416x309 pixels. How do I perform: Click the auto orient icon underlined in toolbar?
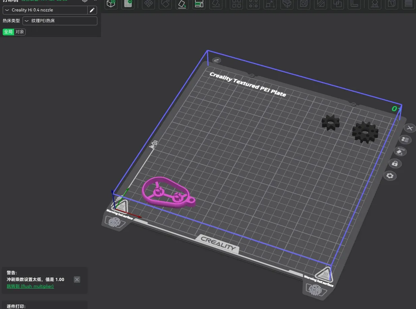[182, 4]
